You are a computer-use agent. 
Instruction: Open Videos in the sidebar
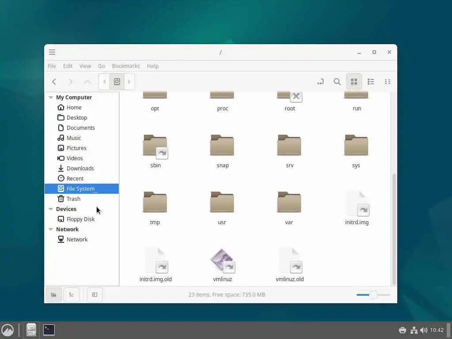pyautogui.click(x=82, y=158)
